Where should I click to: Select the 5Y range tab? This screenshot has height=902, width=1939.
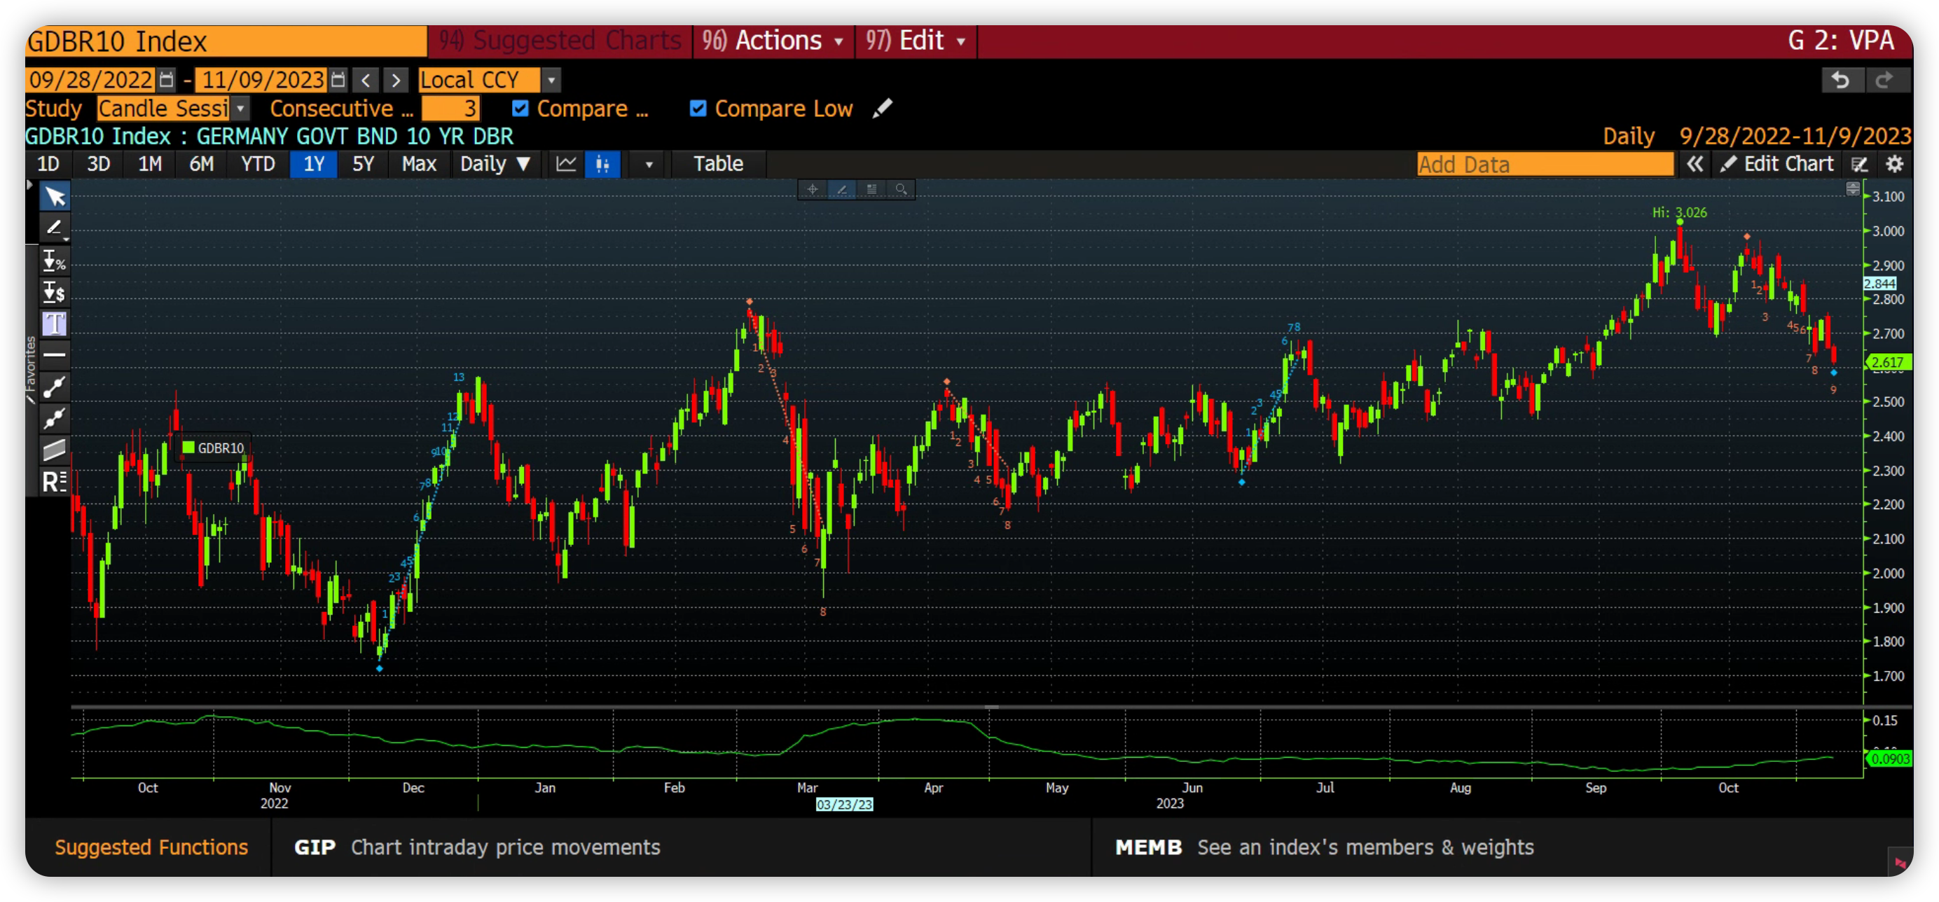(x=364, y=164)
